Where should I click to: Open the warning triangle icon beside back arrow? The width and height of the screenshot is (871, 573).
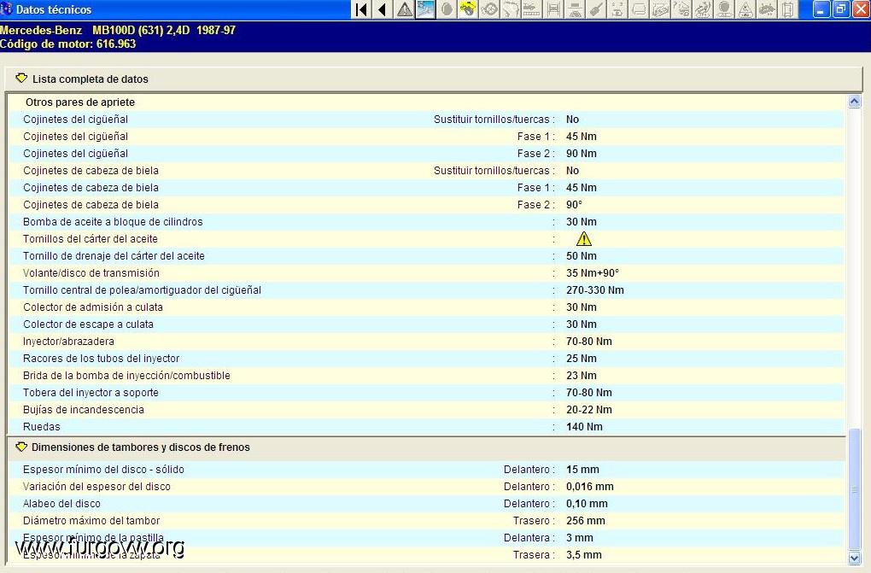405,9
